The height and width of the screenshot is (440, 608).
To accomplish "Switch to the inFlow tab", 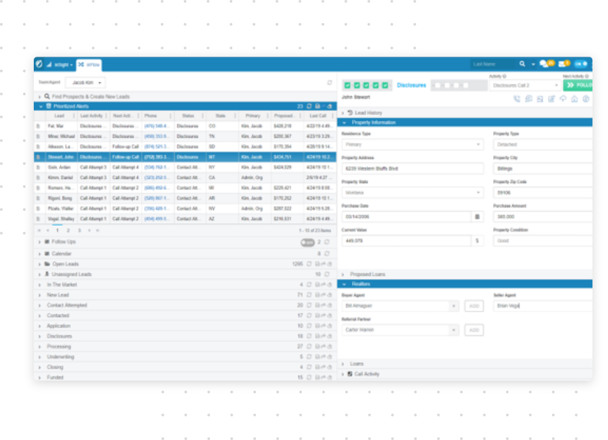I will [89, 65].
